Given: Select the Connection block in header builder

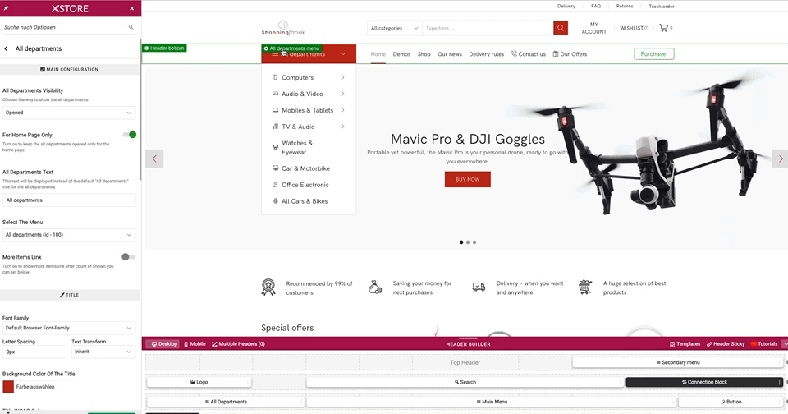Looking at the screenshot, I should [x=704, y=382].
